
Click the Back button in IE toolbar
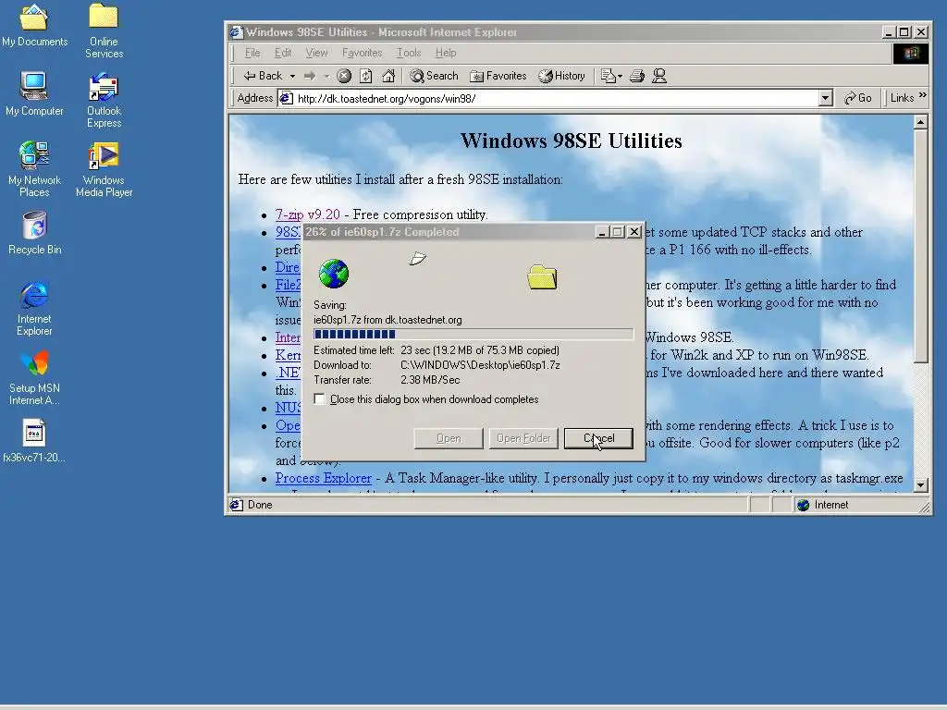(x=262, y=76)
